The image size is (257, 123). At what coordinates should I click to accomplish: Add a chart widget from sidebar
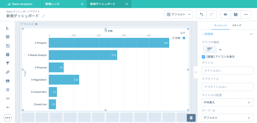(x=8, y=28)
